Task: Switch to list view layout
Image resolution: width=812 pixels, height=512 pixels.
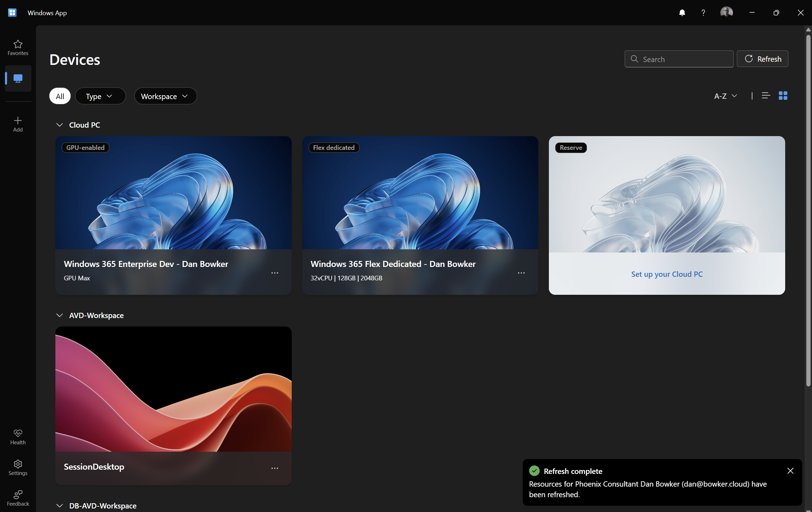Action: point(766,96)
